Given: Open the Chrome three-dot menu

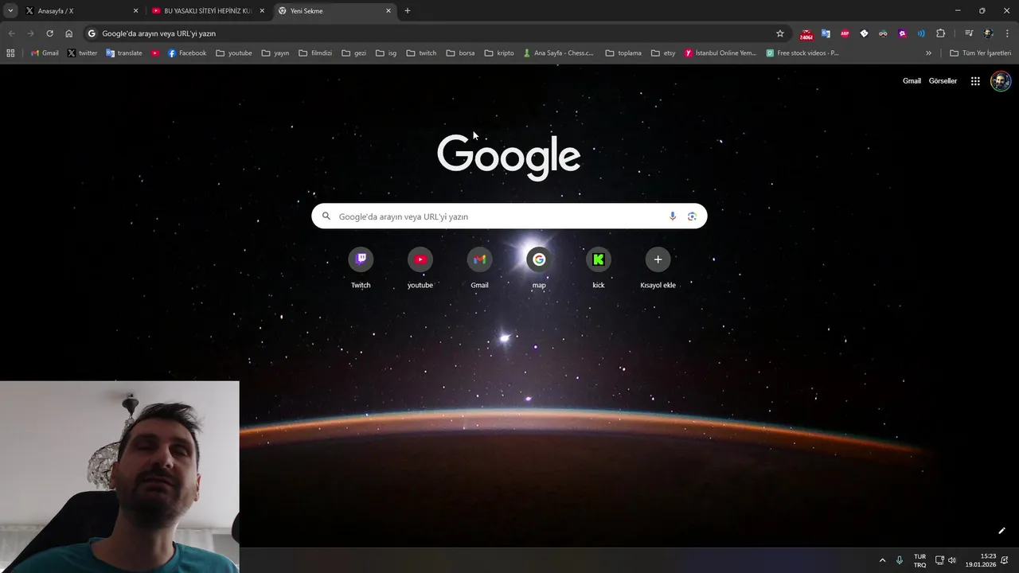Looking at the screenshot, I should pos(1008,33).
